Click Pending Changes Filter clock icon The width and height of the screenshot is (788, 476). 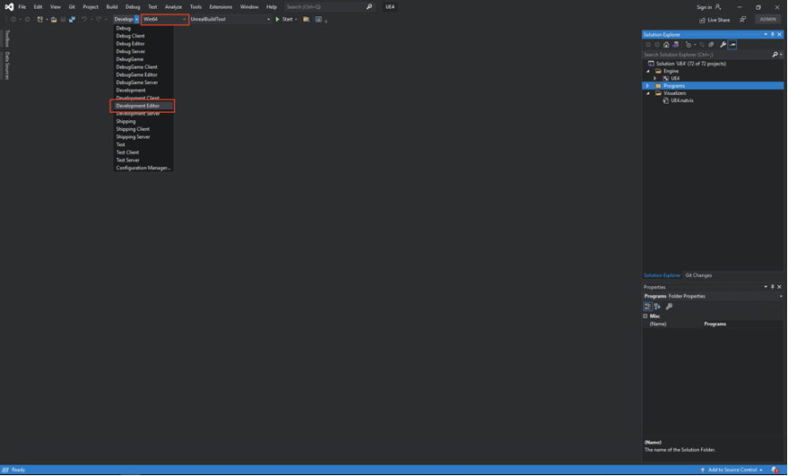(x=688, y=45)
